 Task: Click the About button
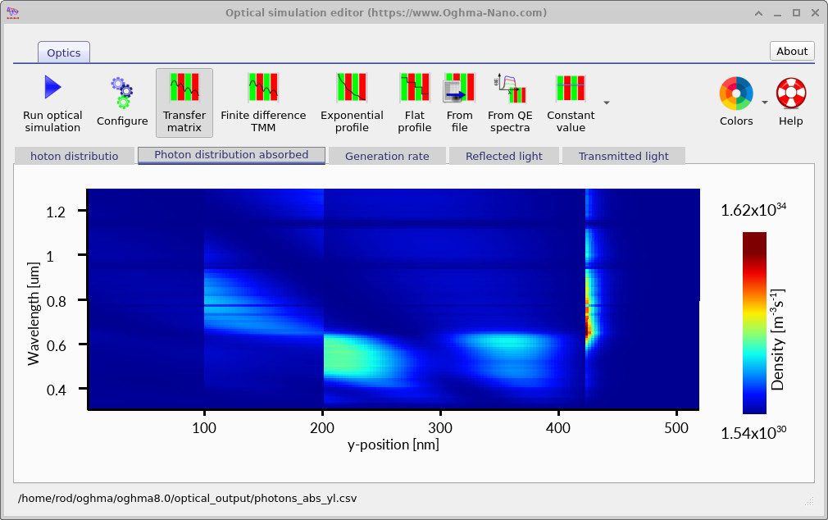792,51
